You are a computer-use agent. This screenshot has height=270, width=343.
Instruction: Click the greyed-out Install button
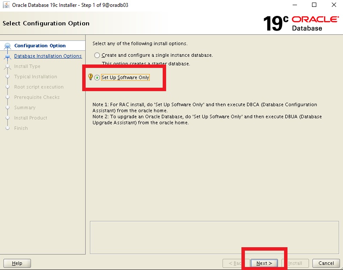pyautogui.click(x=295, y=263)
